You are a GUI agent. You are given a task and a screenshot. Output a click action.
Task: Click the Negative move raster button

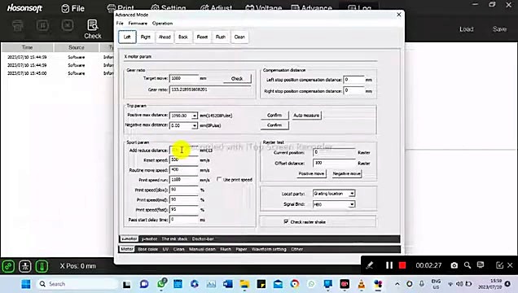pos(346,173)
